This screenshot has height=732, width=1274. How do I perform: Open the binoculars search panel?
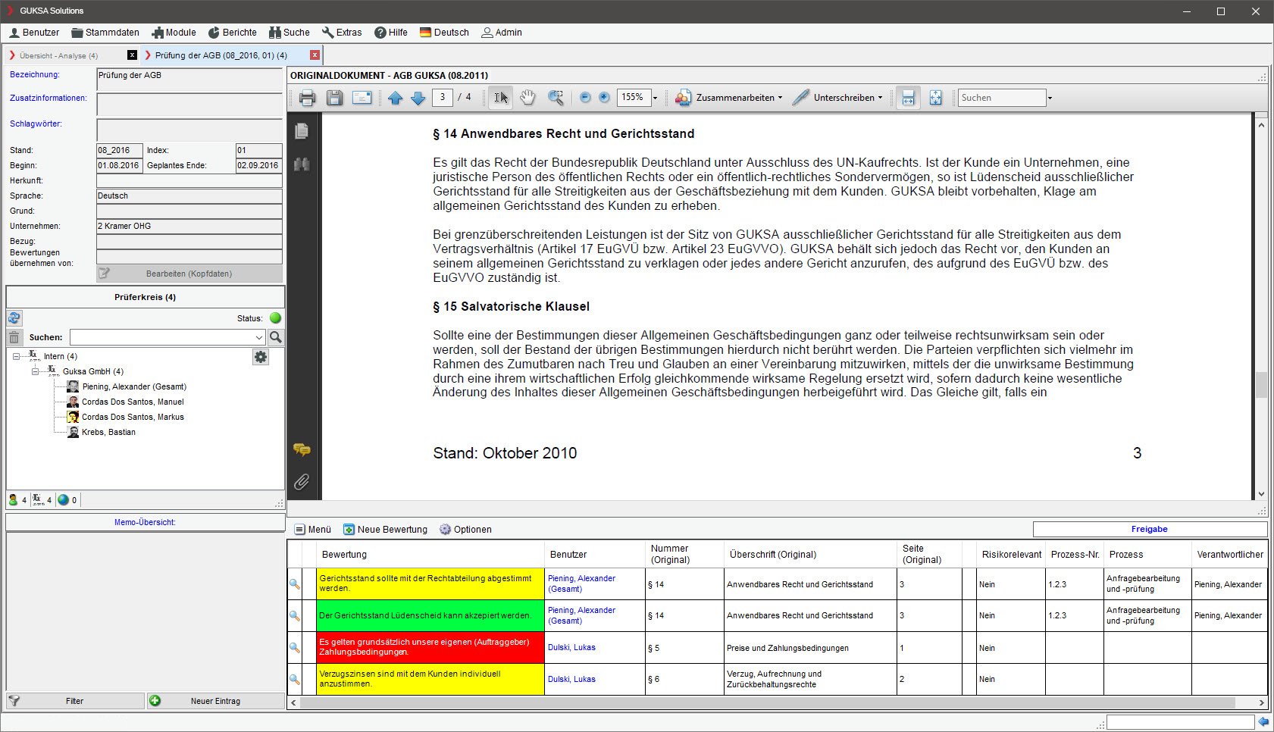302,164
